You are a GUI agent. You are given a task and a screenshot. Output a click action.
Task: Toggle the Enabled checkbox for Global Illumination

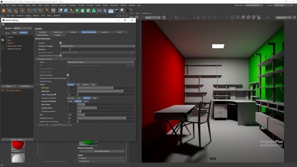click(x=61, y=43)
